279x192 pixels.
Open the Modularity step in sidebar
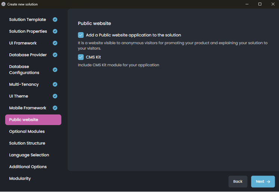tap(20, 179)
